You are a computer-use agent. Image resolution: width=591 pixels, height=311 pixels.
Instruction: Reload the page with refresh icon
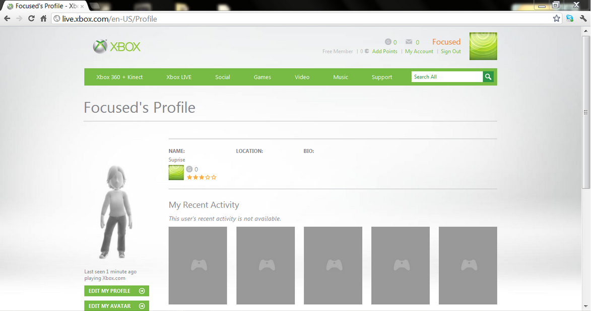31,19
